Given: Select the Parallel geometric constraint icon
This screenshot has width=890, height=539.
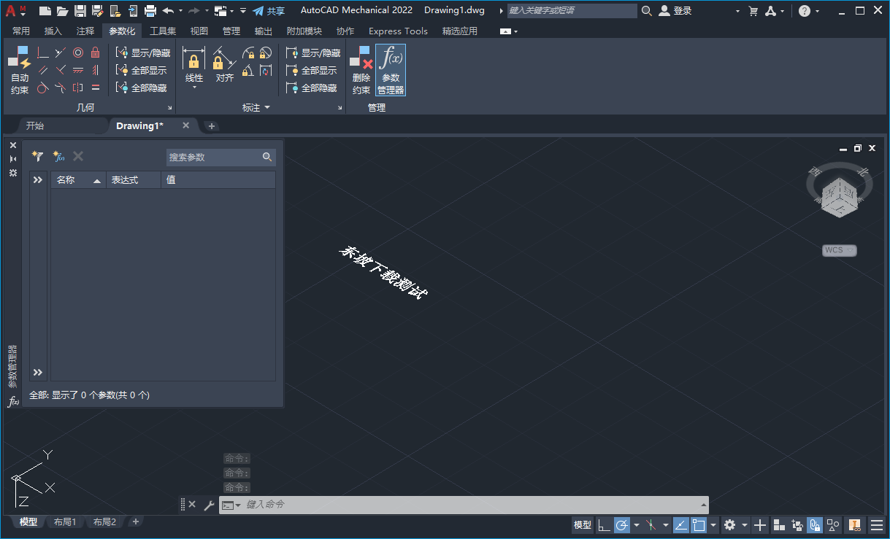Looking at the screenshot, I should [43, 70].
